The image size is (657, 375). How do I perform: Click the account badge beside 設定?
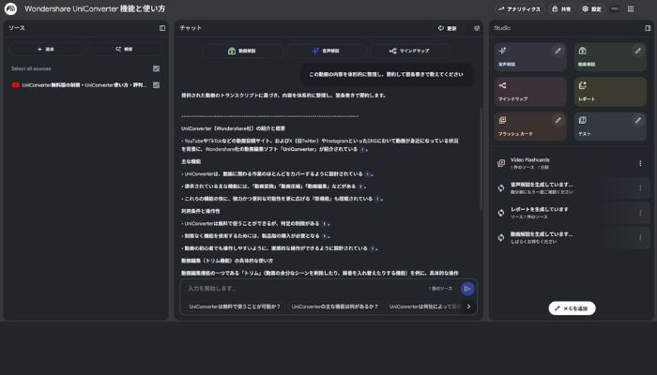click(x=615, y=8)
